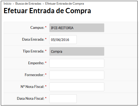This screenshot has width=139, height=108.
Task: Click the page heading Efetuar Entrada de Compra
Action: pyautogui.click(x=47, y=11)
